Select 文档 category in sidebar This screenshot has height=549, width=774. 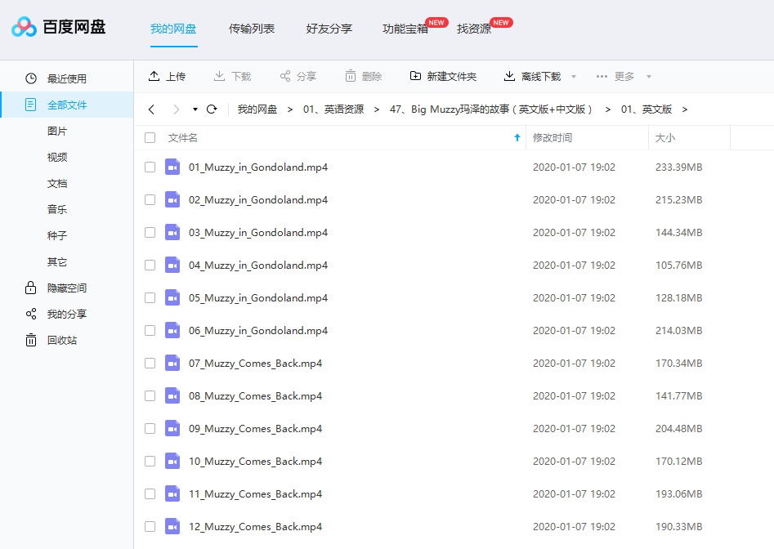57,183
